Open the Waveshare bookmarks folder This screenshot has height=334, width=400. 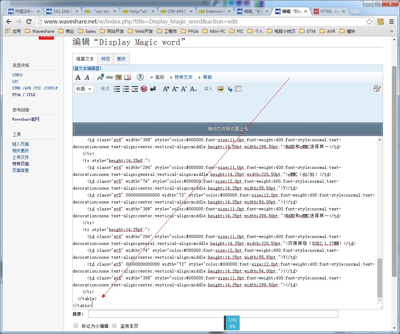tap(39, 31)
